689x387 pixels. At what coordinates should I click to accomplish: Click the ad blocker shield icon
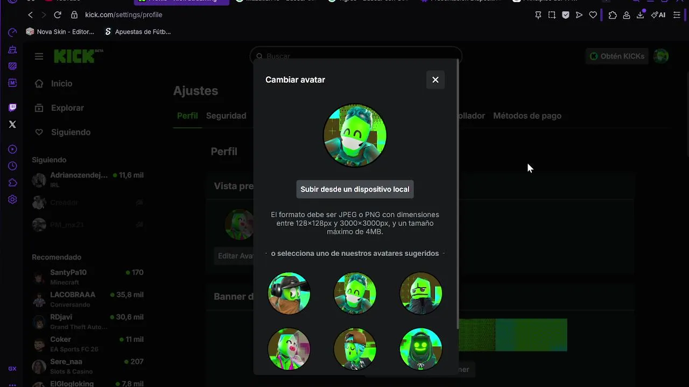pyautogui.click(x=566, y=15)
